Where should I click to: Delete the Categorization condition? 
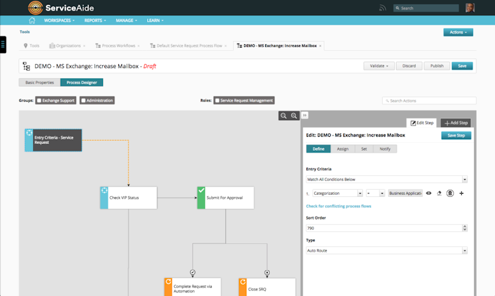450,193
